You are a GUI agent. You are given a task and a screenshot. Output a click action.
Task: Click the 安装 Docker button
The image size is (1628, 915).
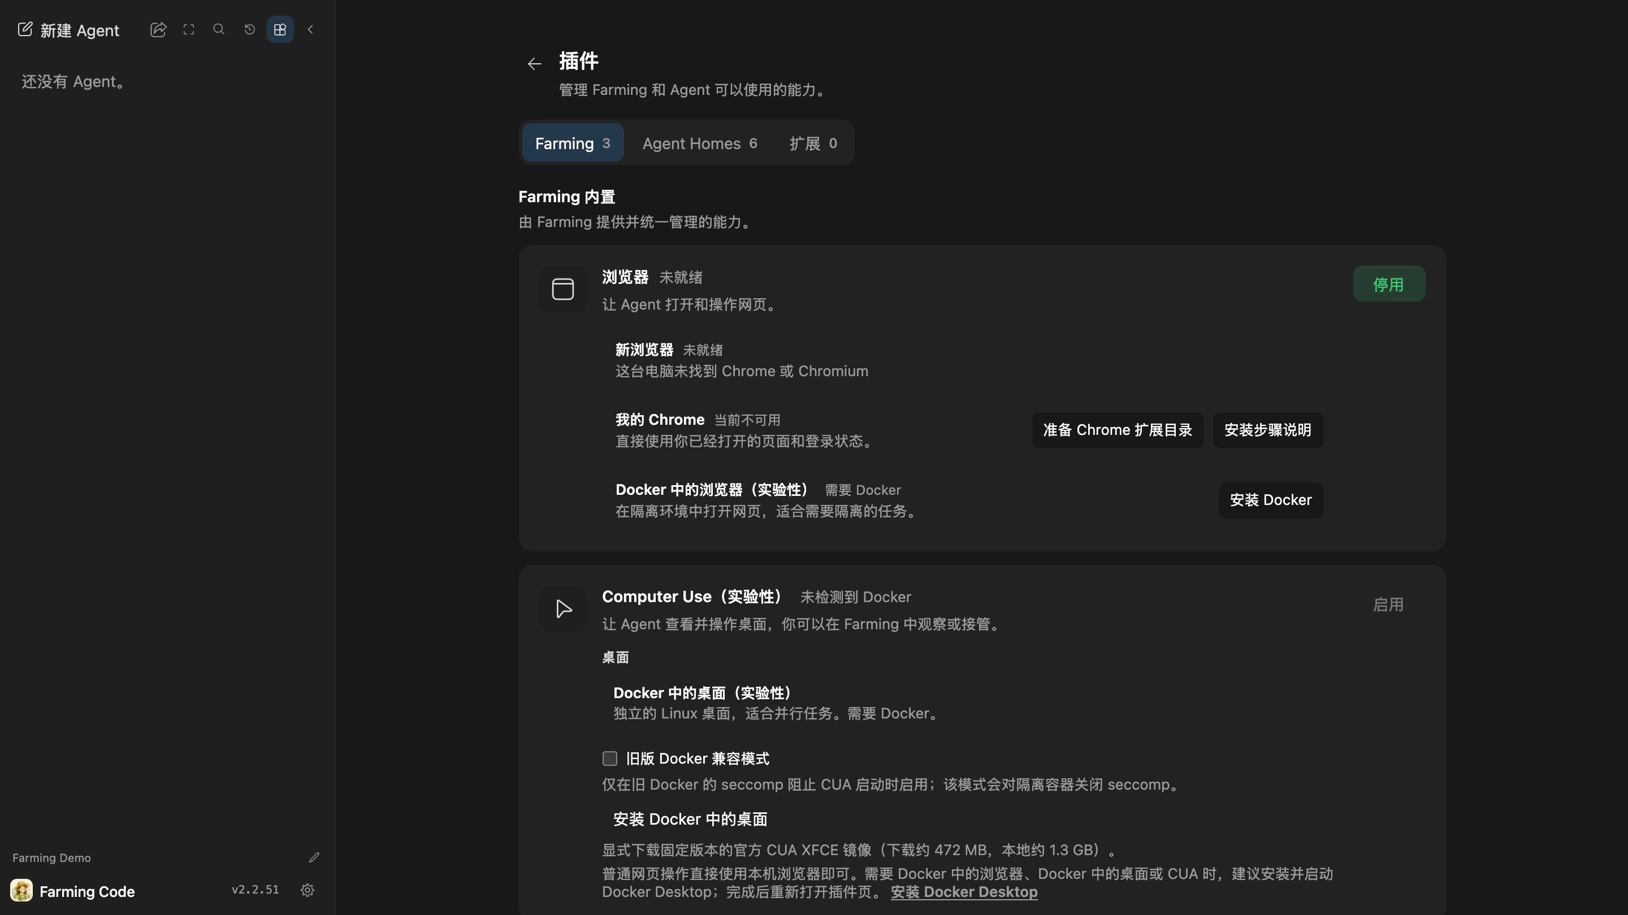[x=1270, y=501]
